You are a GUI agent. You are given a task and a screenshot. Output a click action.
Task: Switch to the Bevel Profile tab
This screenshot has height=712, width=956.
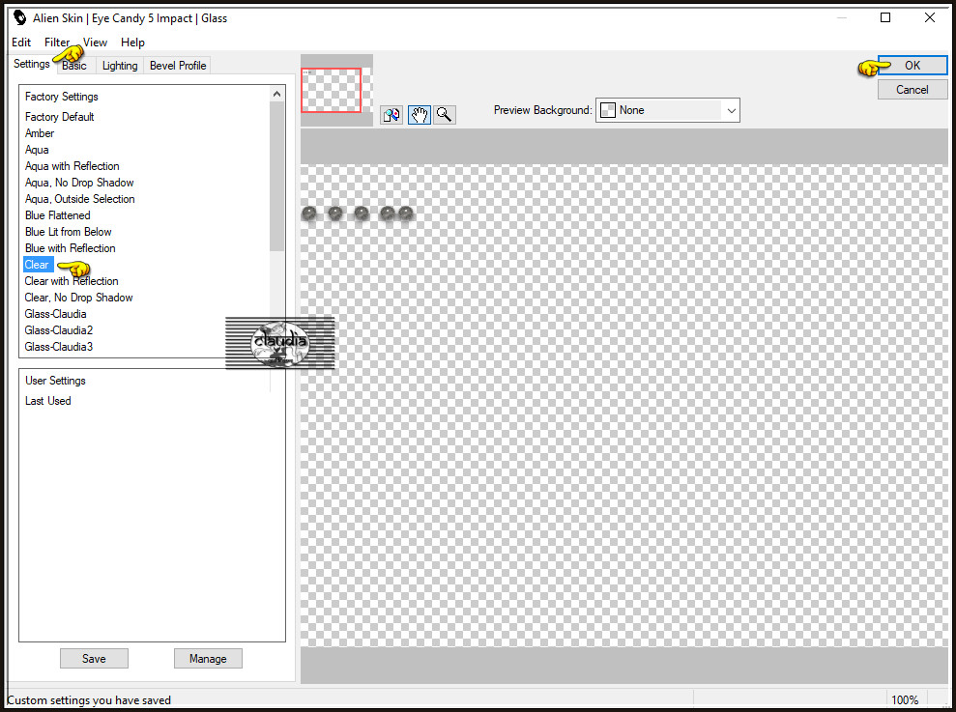pyautogui.click(x=178, y=66)
